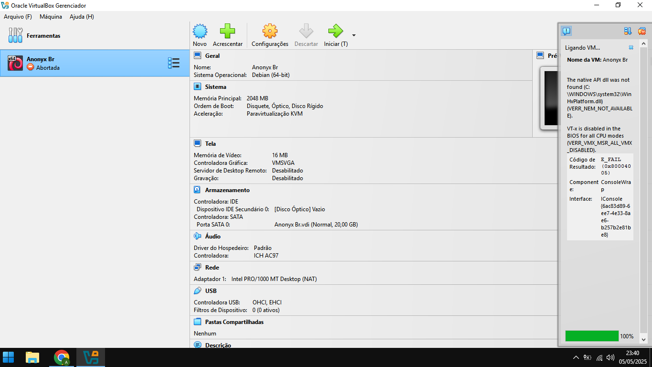652x367 pixels.
Task: Click the 'Disquete, Óptico, Disco Rígido' boot order
Action: click(285, 106)
